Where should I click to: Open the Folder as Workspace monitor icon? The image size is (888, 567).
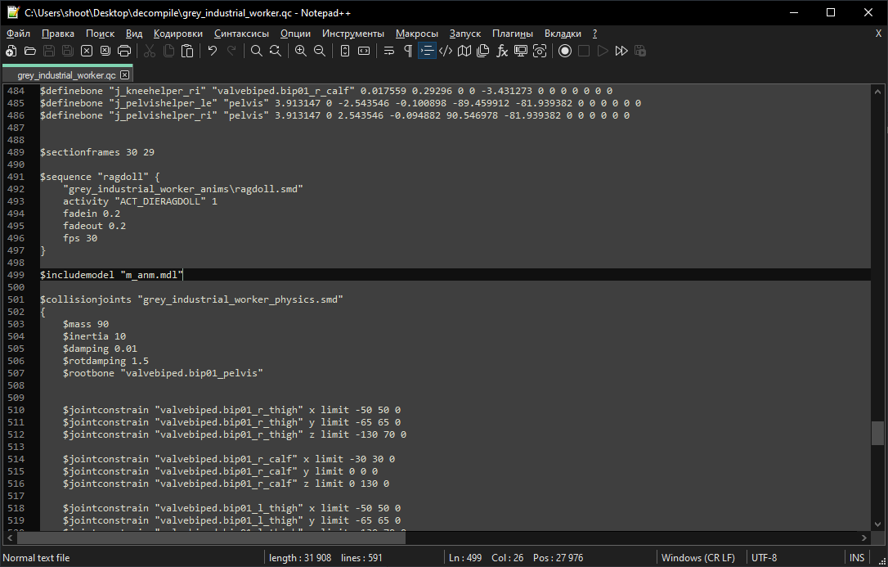pos(521,51)
